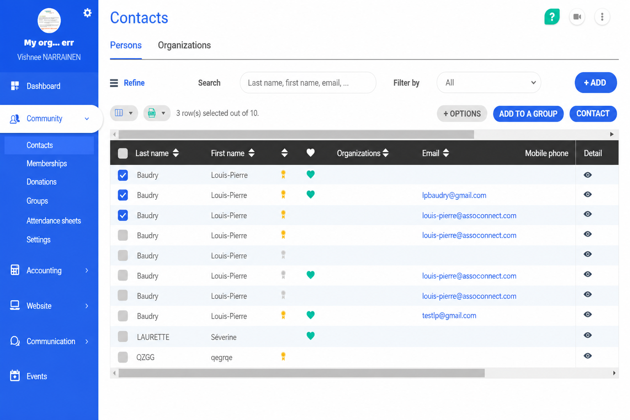The height and width of the screenshot is (420, 630).
Task: Switch to the Organizations tab
Action: pos(184,45)
